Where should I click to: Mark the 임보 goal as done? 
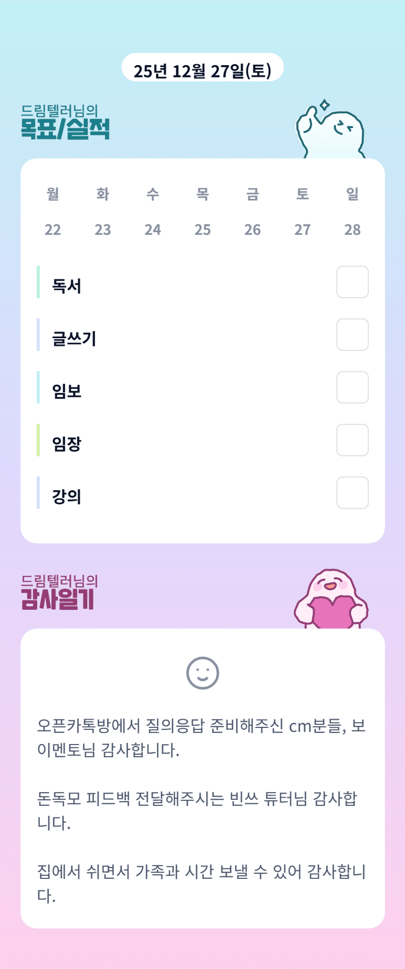352,387
